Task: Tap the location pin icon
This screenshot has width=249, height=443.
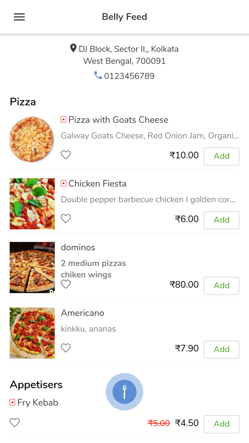Action: tap(73, 48)
